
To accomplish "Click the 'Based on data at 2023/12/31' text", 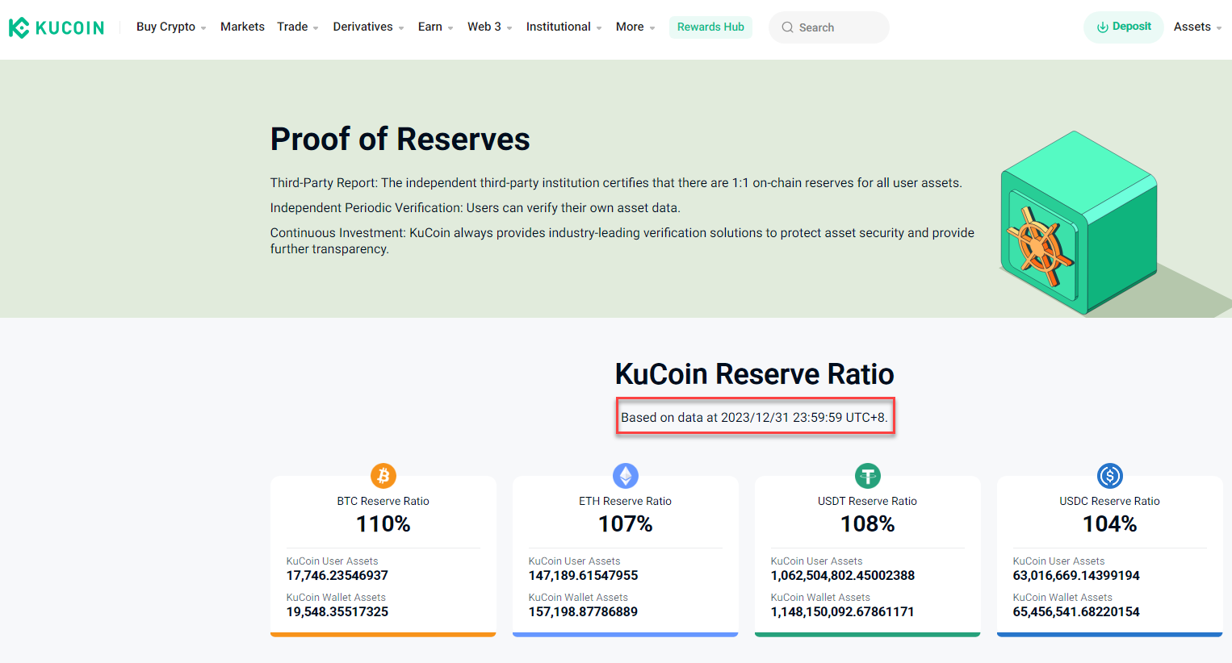I will coord(754,418).
